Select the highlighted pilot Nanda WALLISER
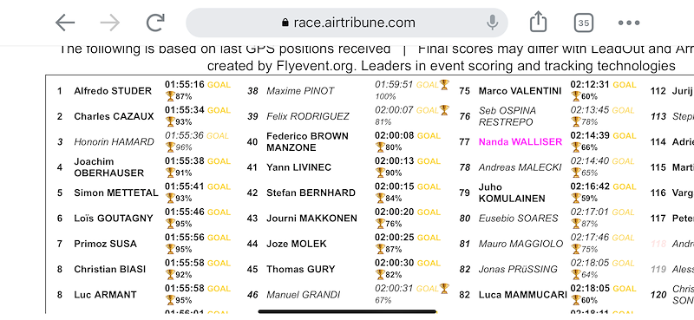This screenshot has height=320, width=694. 520,142
